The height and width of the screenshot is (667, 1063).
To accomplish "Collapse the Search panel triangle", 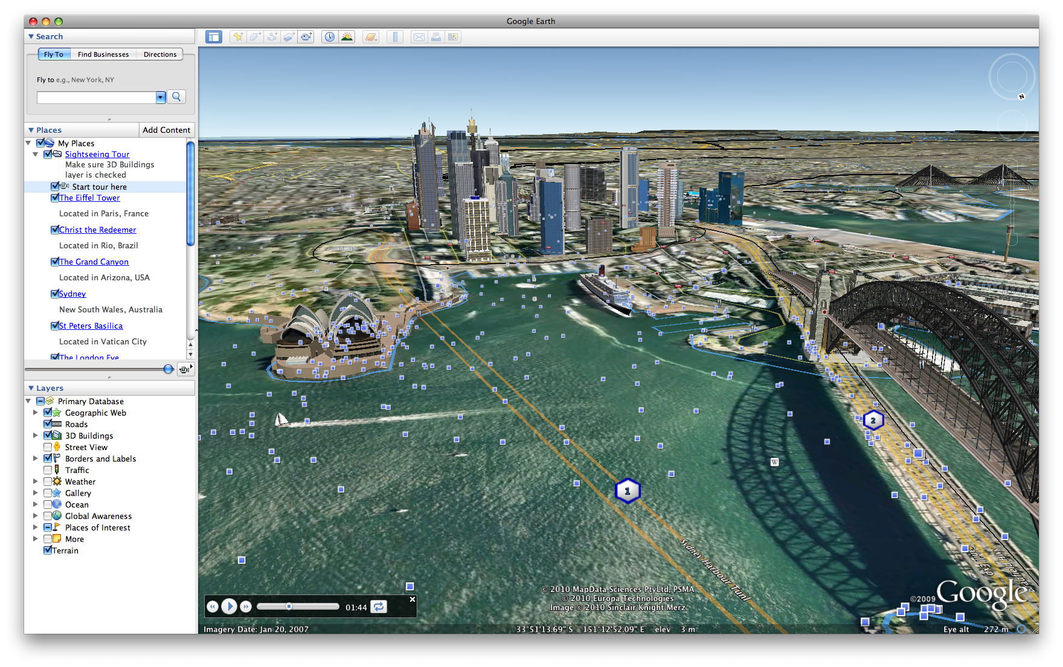I will click(31, 36).
